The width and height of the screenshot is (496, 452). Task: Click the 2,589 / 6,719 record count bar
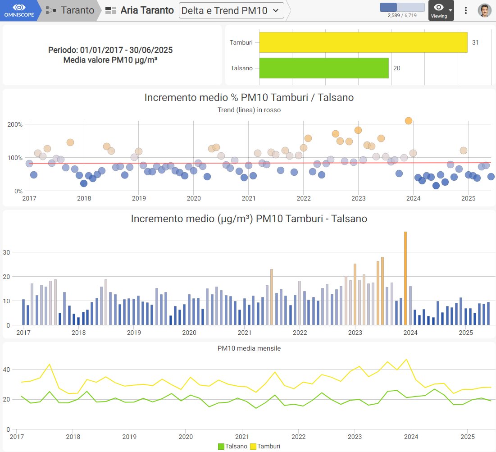tap(402, 7)
